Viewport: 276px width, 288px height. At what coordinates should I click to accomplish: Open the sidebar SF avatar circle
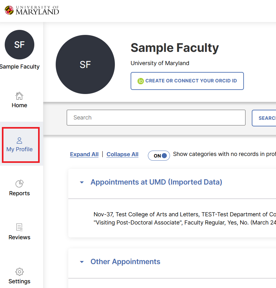pyautogui.click(x=20, y=45)
